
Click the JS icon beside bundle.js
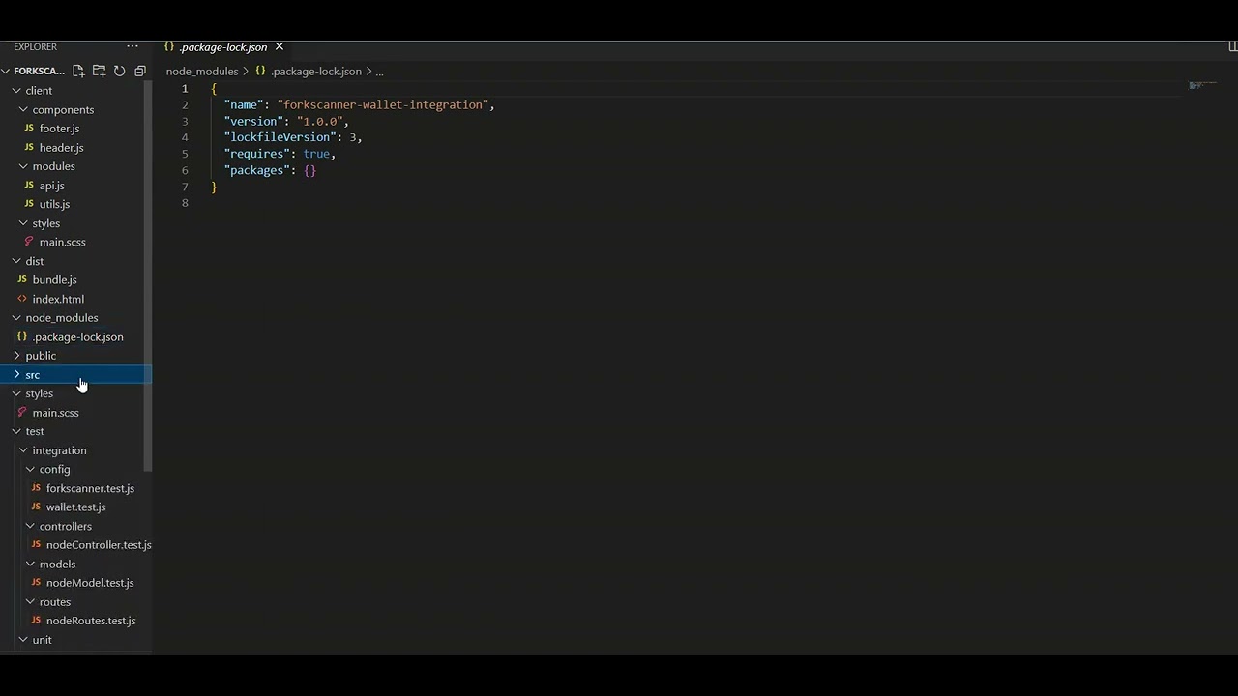tap(22, 279)
